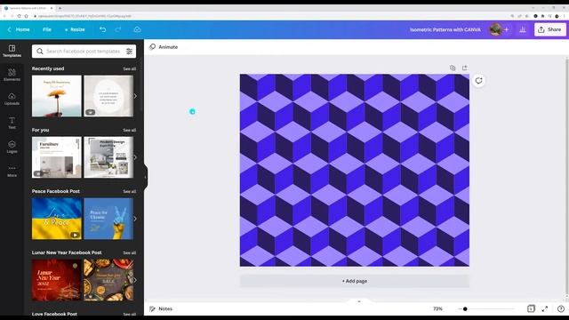Open the Notes panel
Image resolution: width=569 pixels, height=320 pixels.
(x=161, y=308)
